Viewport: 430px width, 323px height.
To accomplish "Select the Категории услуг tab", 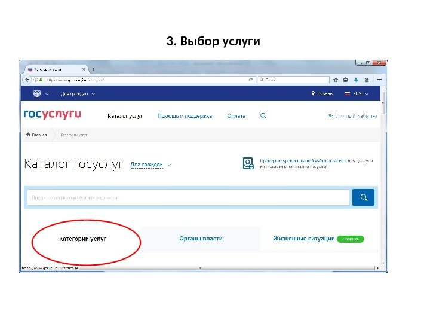I will point(82,239).
